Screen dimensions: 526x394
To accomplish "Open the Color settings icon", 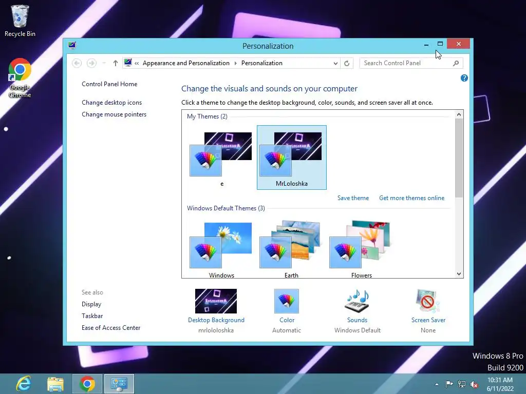I will point(287,301).
